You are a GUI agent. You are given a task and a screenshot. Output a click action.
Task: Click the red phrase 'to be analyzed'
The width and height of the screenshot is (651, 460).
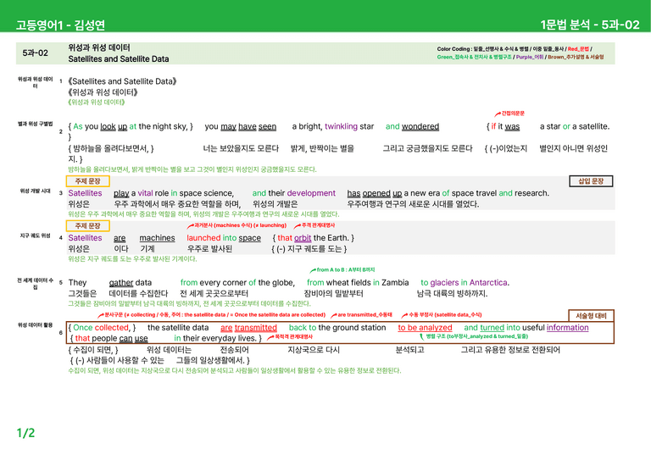point(426,328)
